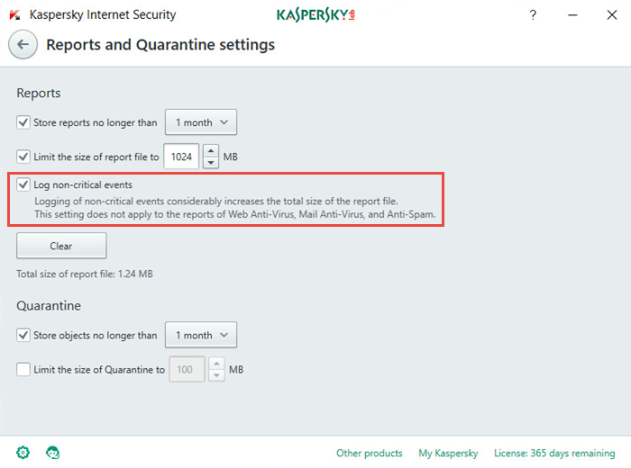Open the Other products link

tap(370, 453)
